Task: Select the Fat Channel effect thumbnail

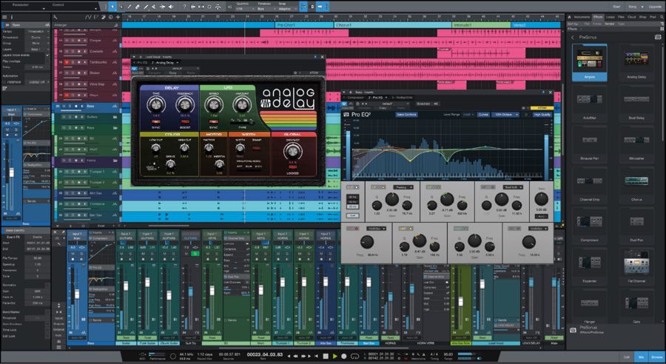Action: (636, 266)
